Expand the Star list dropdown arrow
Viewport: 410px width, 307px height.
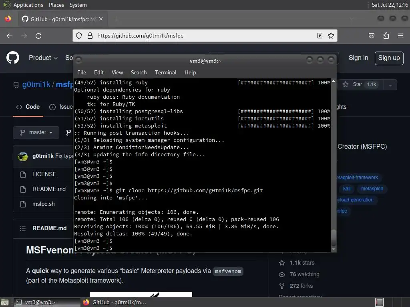(x=390, y=85)
